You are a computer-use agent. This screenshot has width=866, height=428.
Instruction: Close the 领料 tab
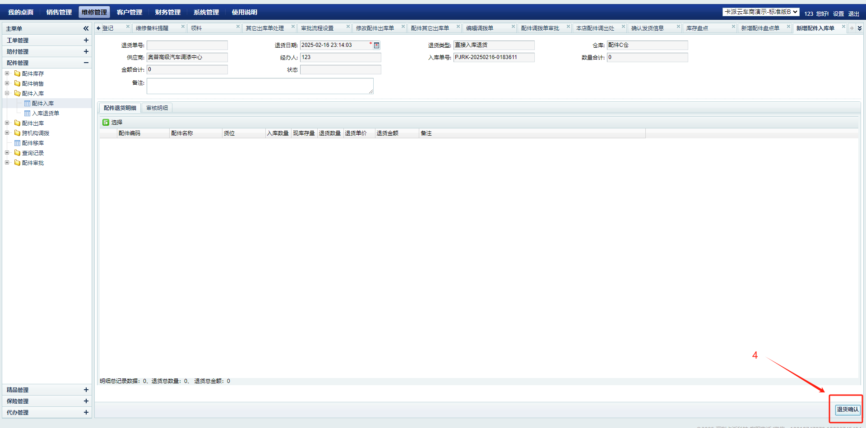pos(238,27)
